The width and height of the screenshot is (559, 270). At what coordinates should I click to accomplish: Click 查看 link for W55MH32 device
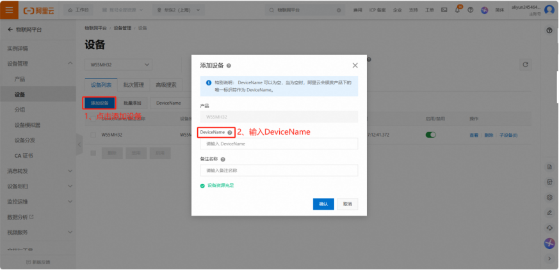[x=474, y=135]
